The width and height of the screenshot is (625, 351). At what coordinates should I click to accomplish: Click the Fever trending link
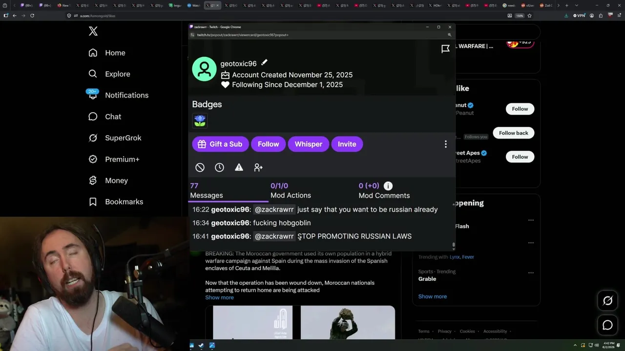pos(468,257)
